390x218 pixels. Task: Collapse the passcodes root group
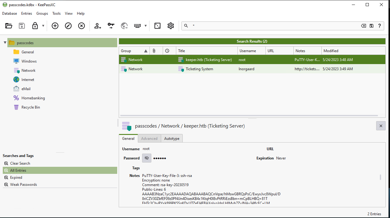5,43
